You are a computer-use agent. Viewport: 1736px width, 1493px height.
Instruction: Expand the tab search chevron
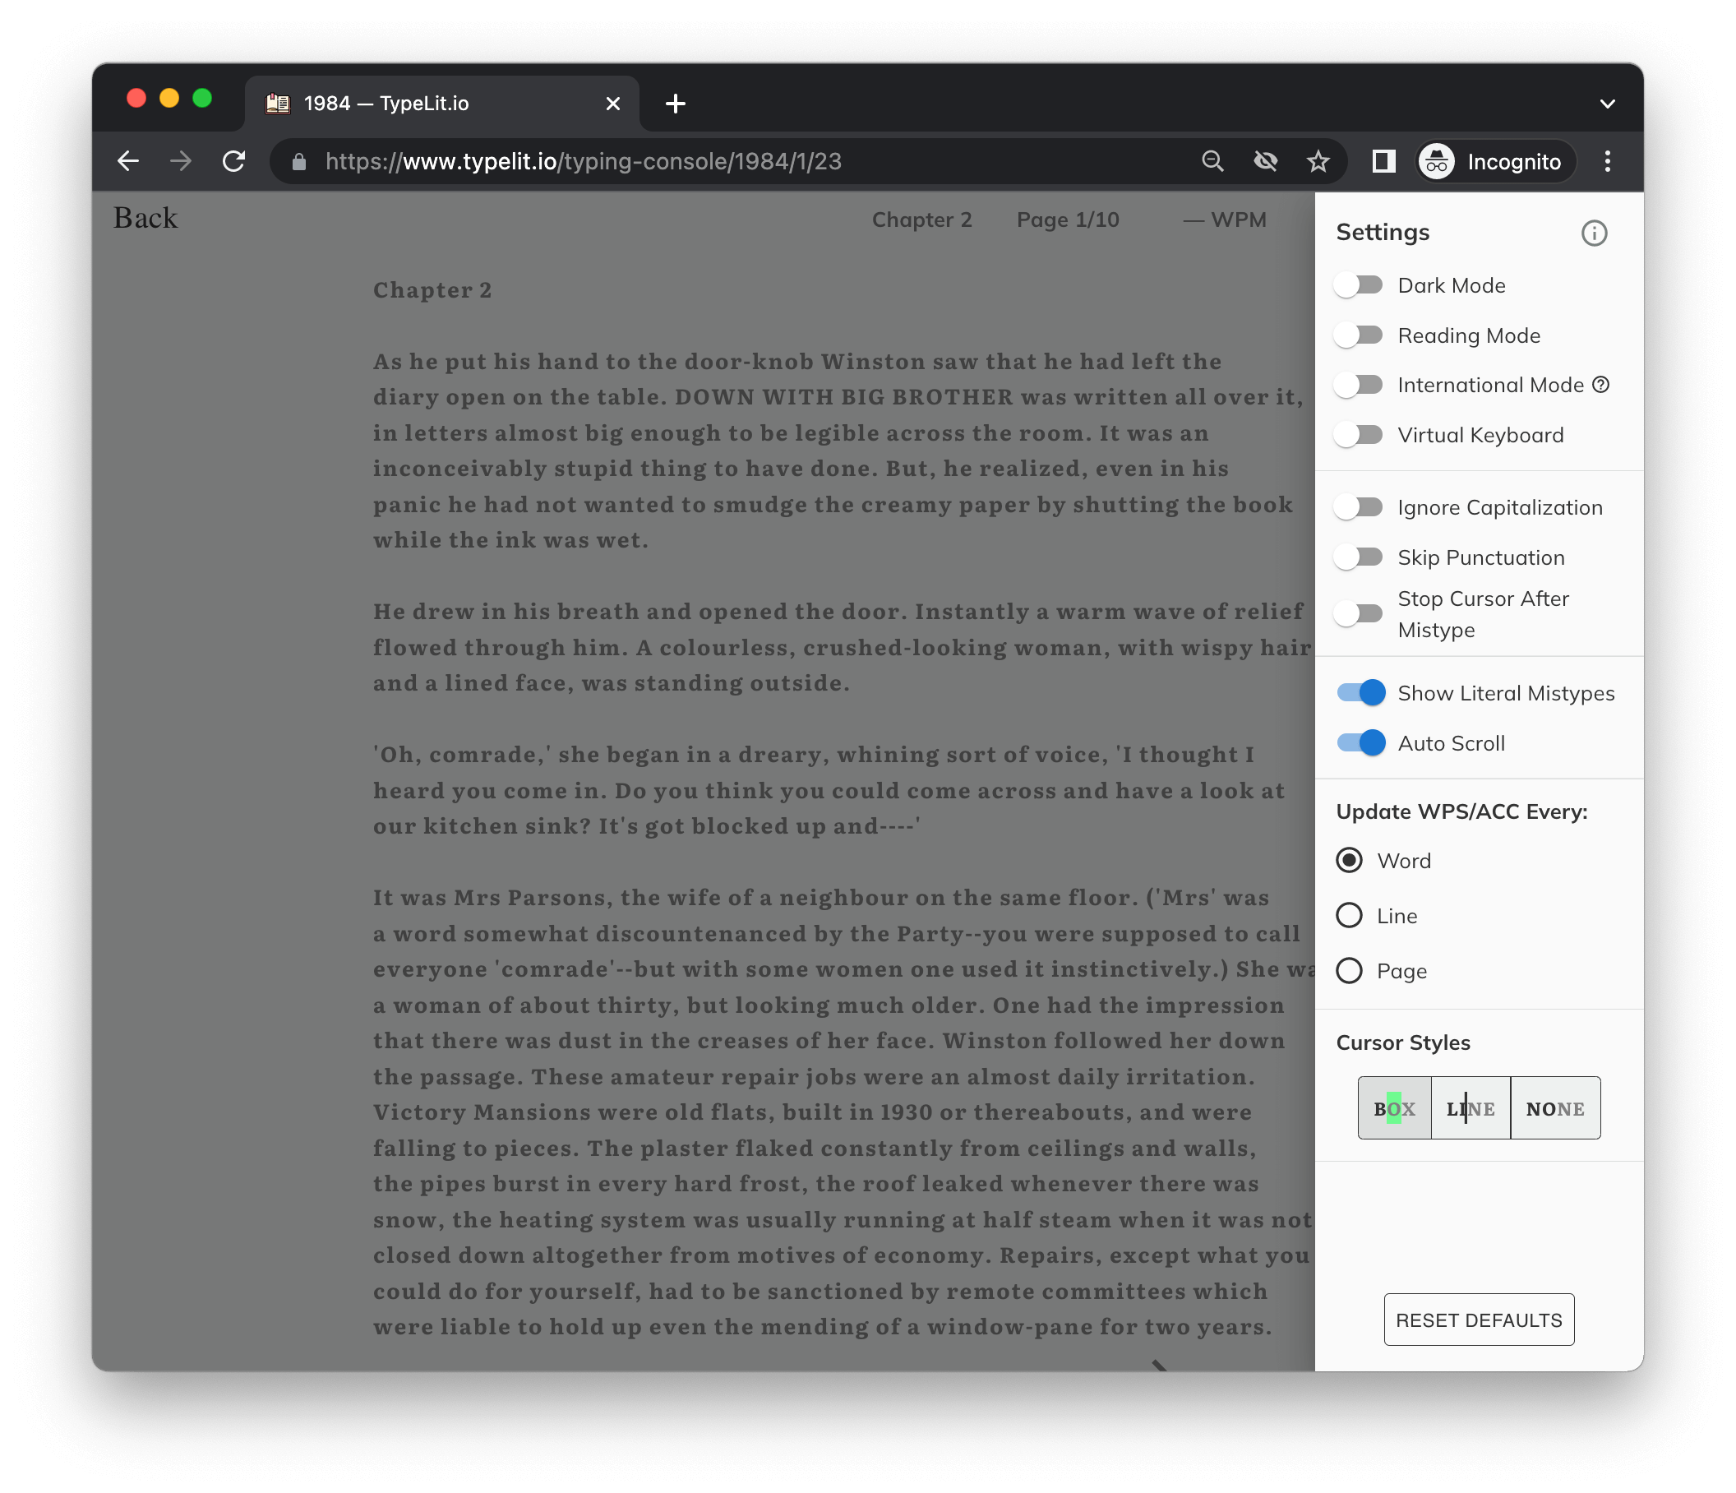point(1606,104)
